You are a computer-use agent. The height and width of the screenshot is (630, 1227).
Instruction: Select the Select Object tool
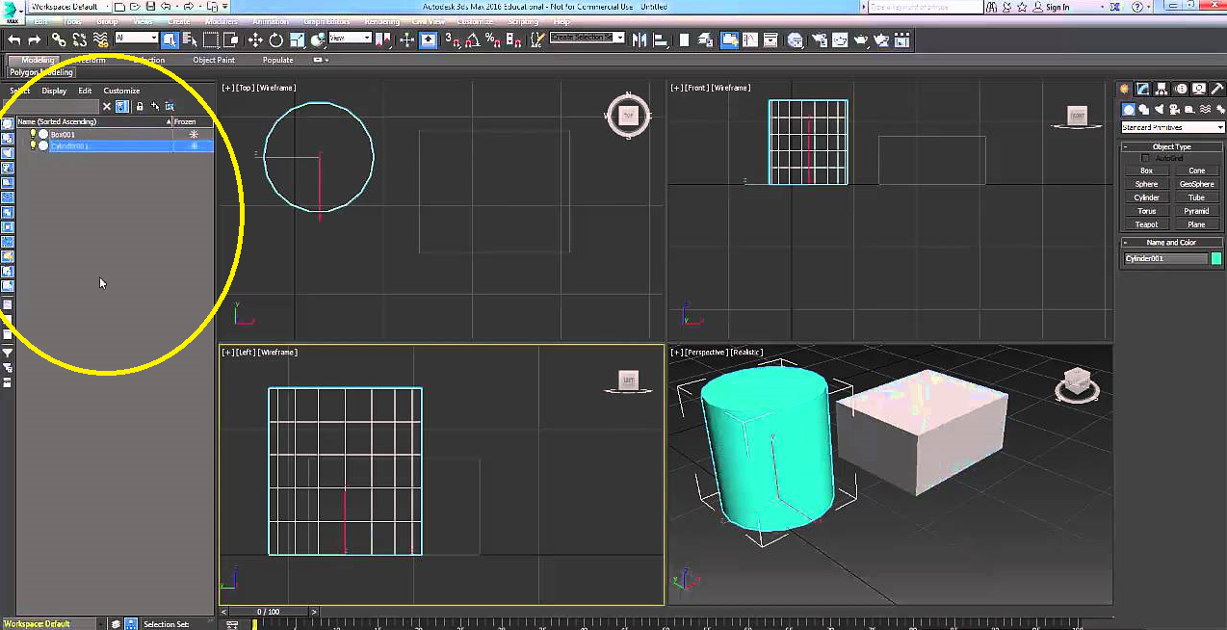(170, 39)
